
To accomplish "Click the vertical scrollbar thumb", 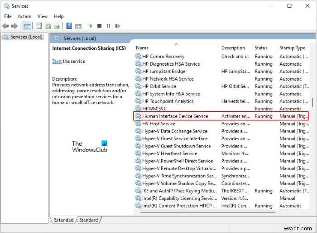I will click(312, 103).
